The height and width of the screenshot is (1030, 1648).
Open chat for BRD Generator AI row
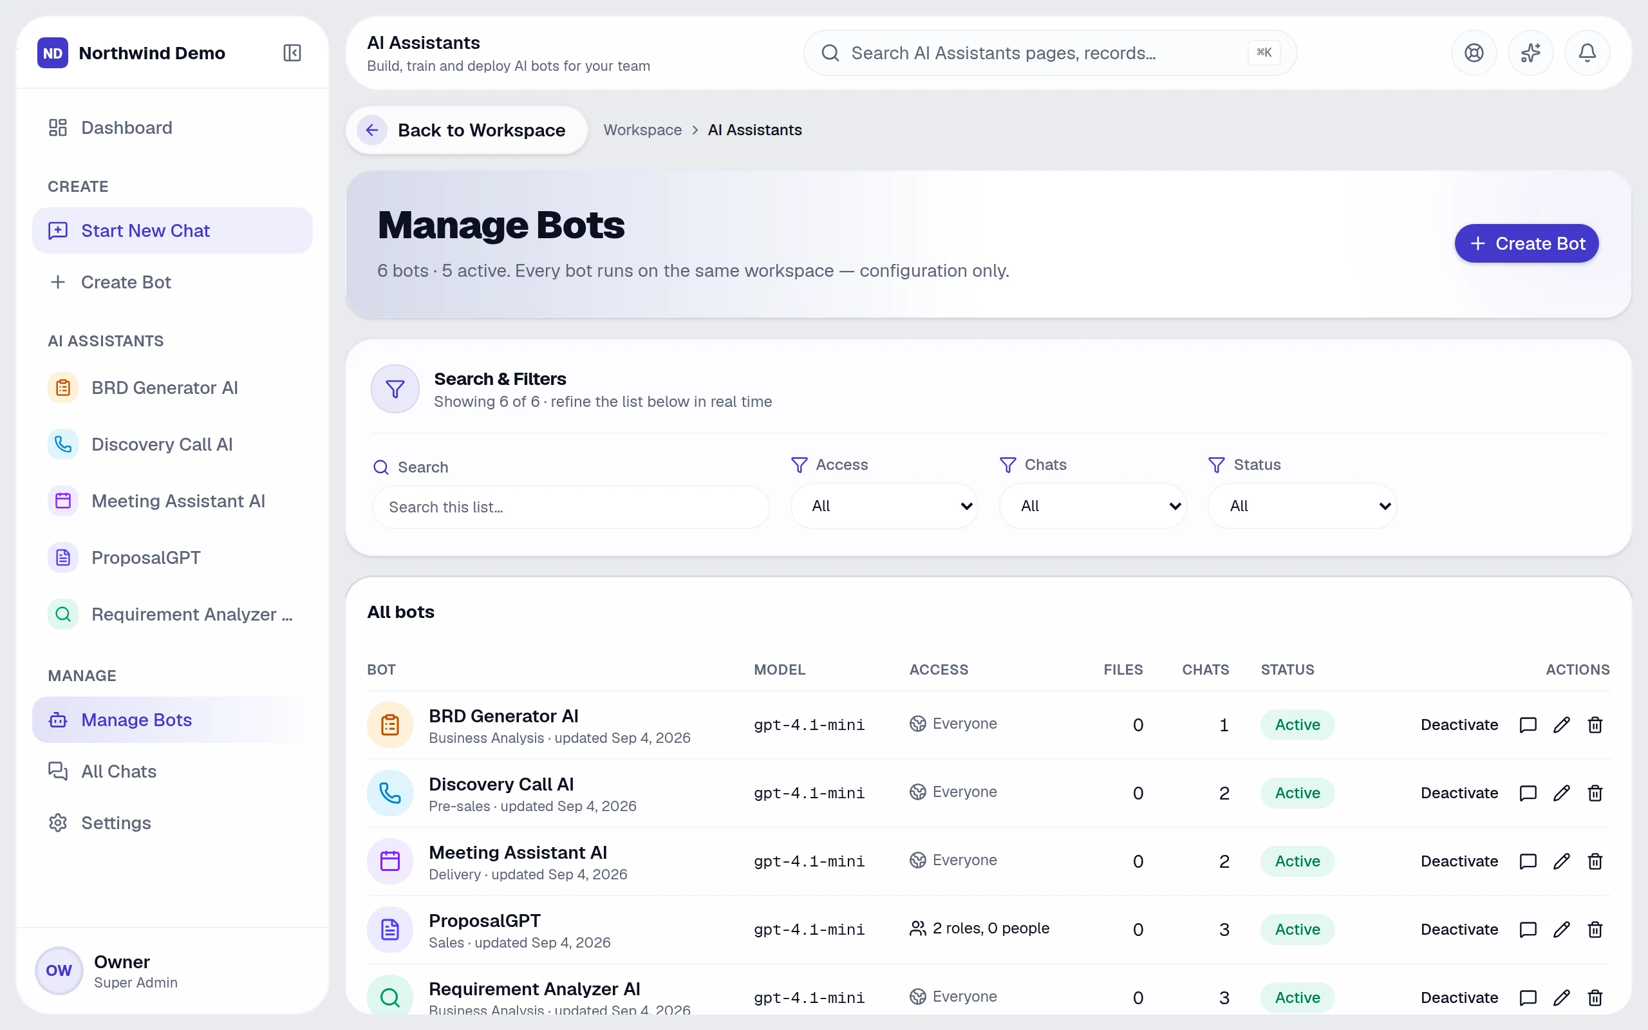[x=1528, y=725]
